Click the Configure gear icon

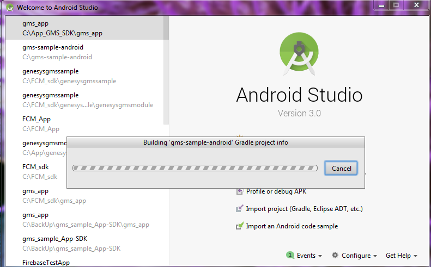(x=335, y=255)
